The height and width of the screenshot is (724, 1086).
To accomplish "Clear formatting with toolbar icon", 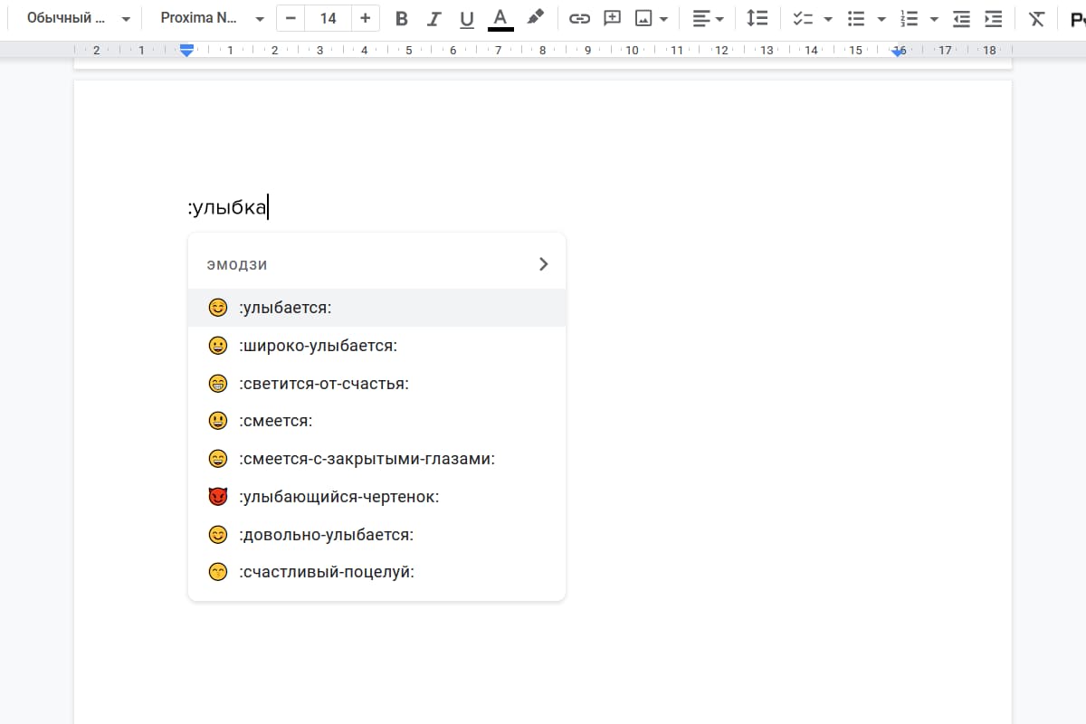I will [x=1037, y=18].
